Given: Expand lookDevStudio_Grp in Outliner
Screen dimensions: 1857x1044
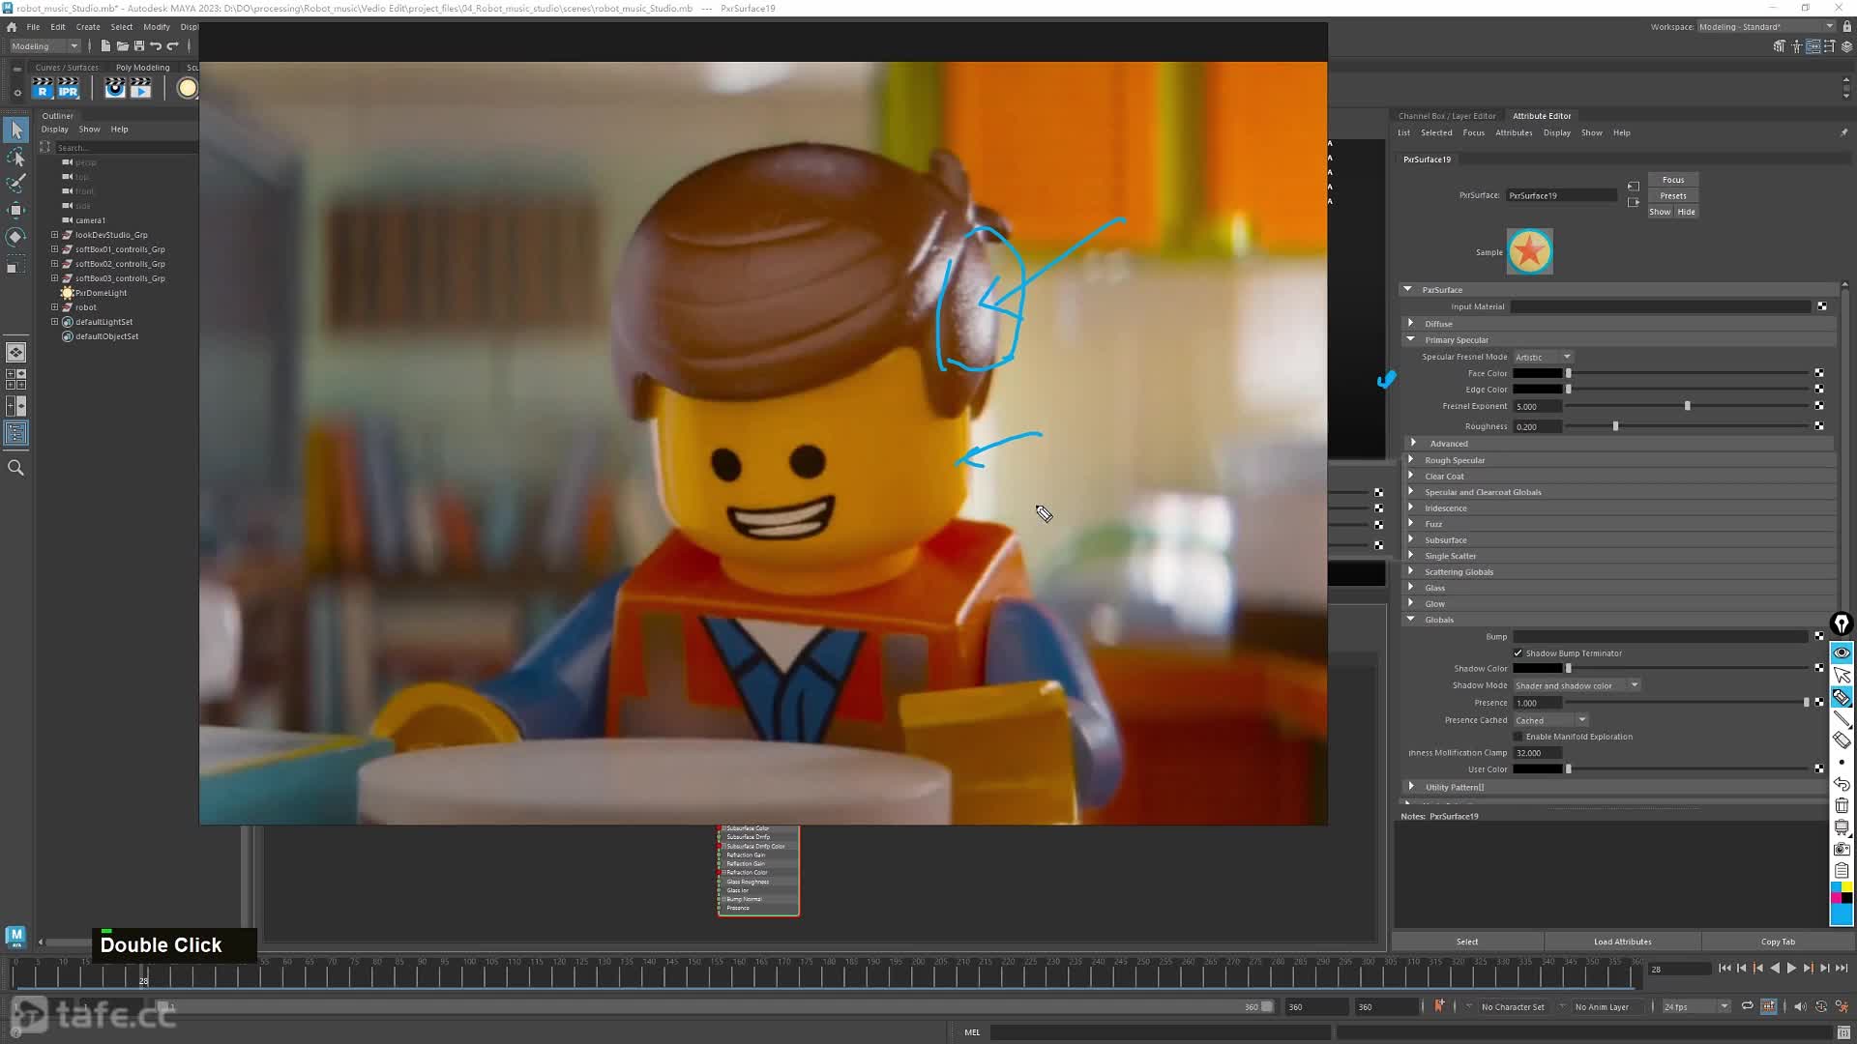Looking at the screenshot, I should coord(55,235).
